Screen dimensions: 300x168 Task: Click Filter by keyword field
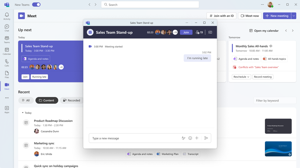click(x=275, y=101)
